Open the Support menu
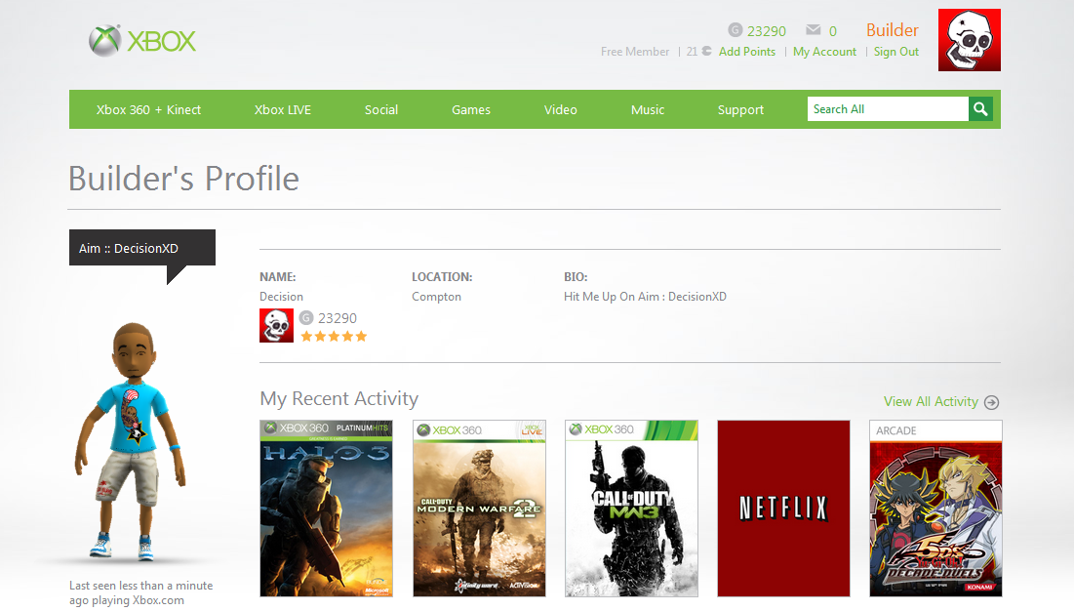Viewport: 1074px width, 611px height. (740, 109)
